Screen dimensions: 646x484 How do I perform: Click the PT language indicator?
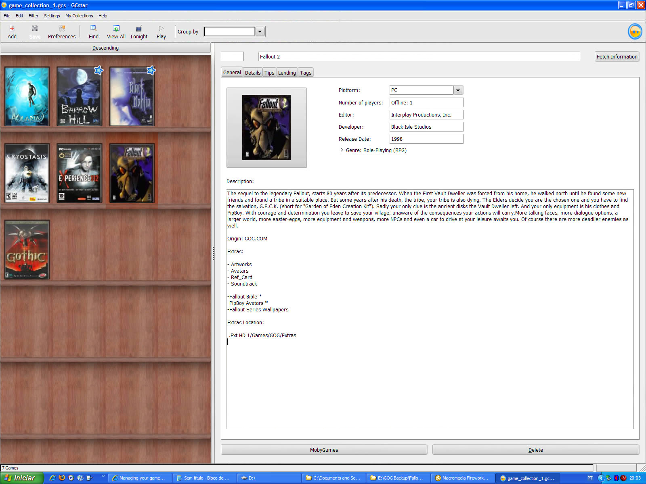(590, 478)
